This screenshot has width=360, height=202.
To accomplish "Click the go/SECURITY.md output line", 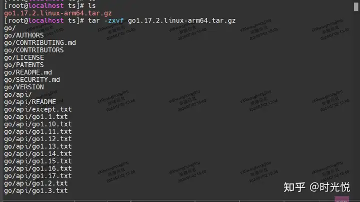I will point(32,80).
